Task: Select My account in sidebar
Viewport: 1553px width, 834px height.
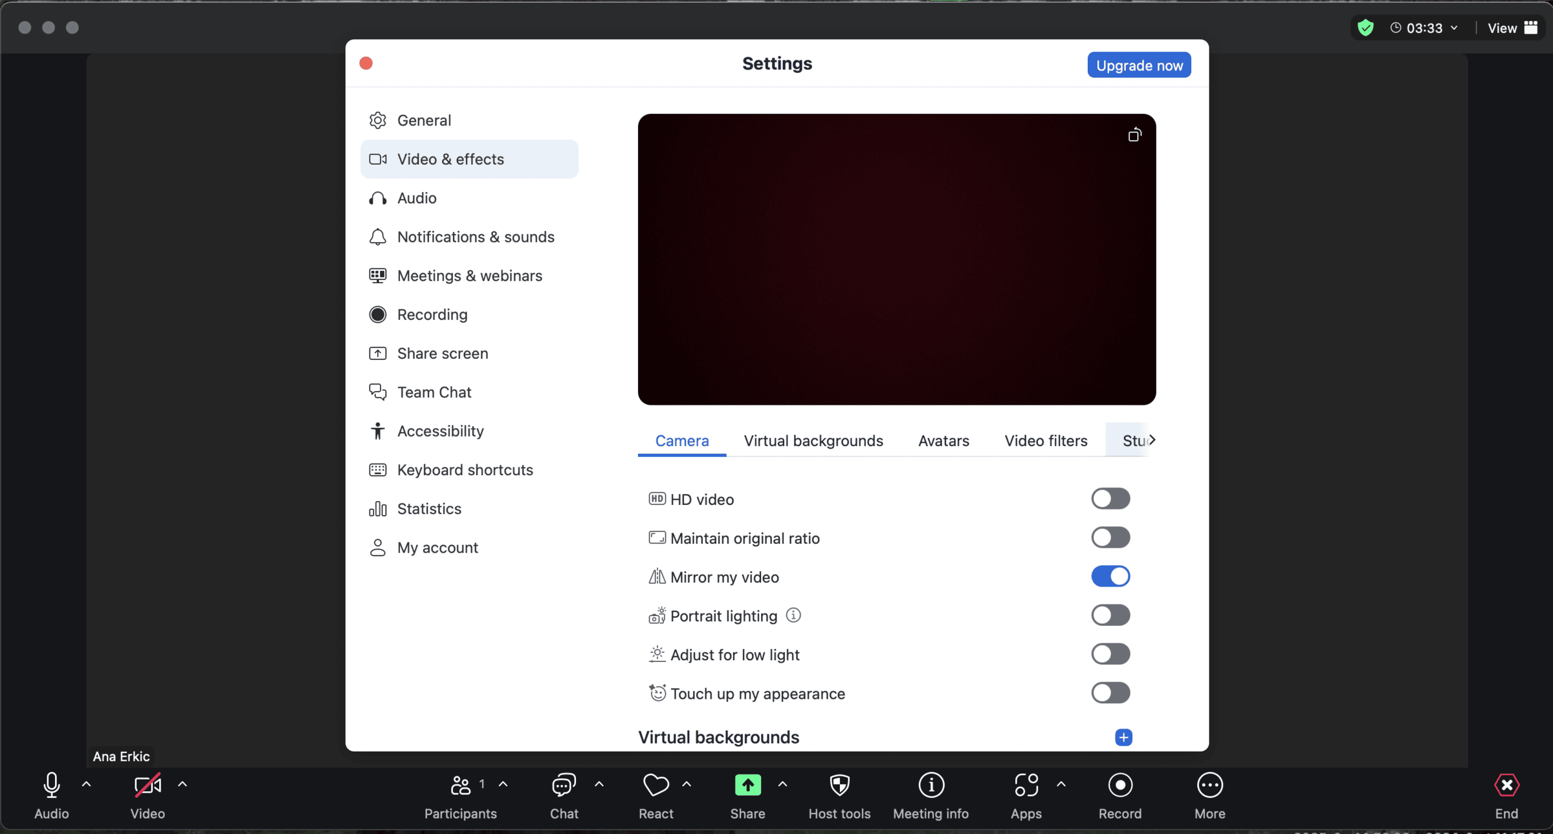Action: click(469, 547)
